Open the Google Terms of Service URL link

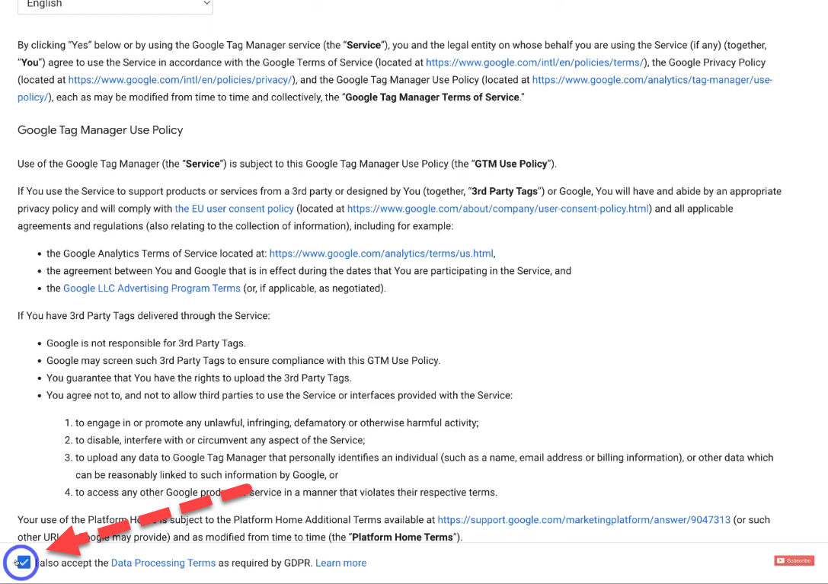click(535, 62)
